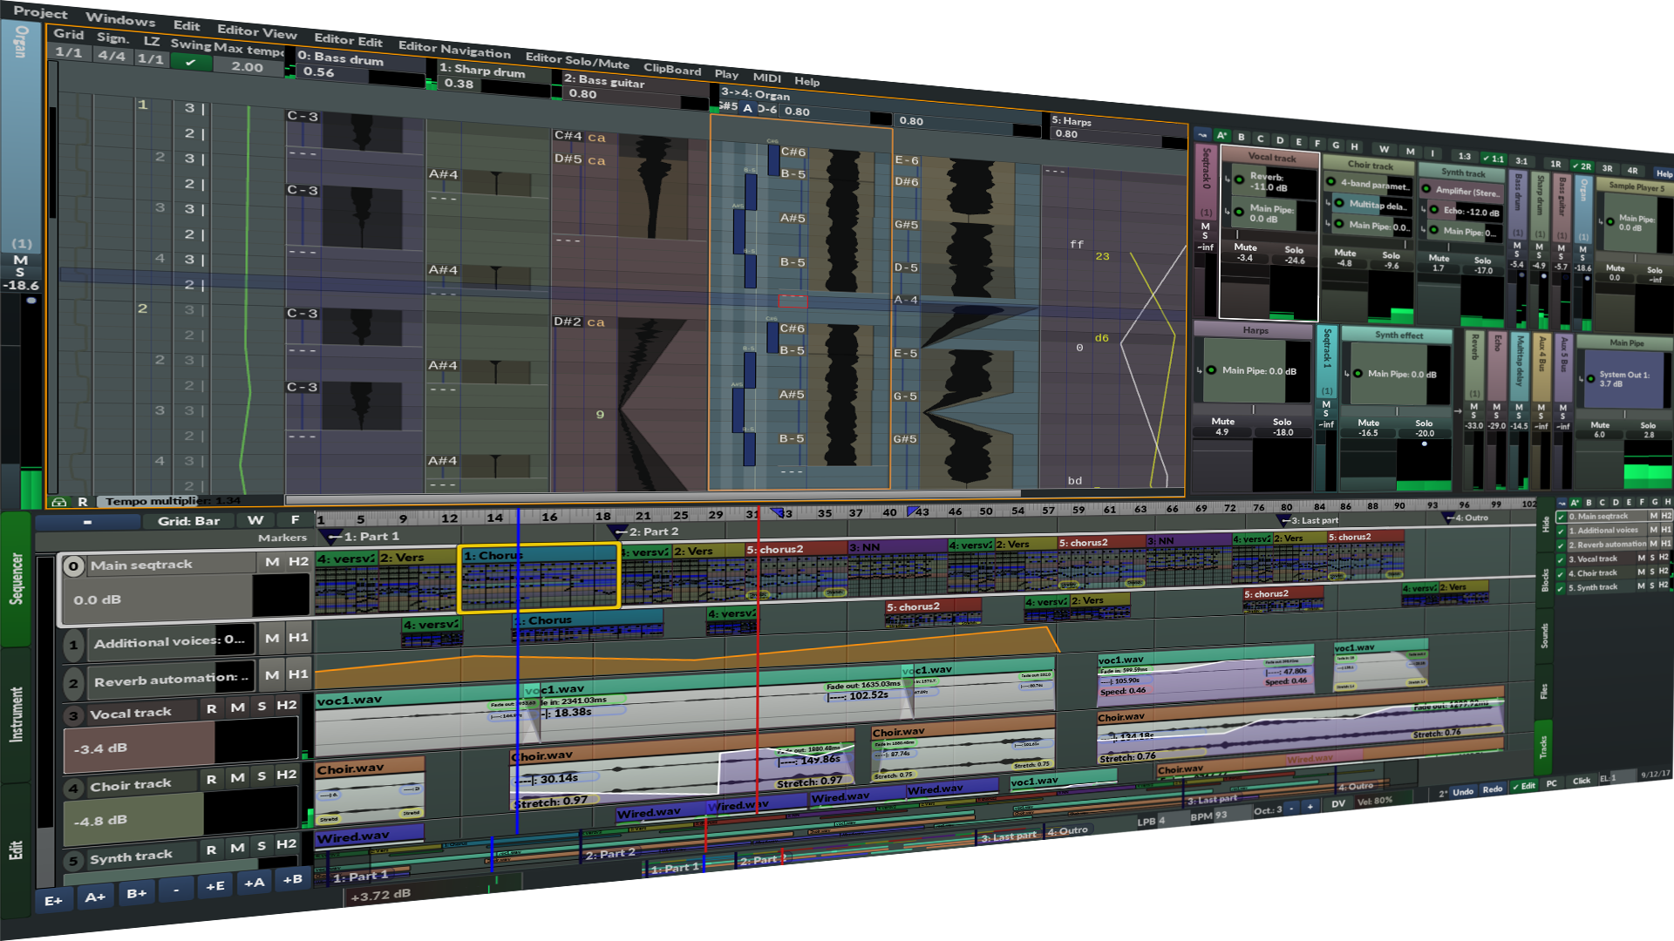Viewport: 1674px width, 941px height.
Task: Open the Grid: Bar dropdown
Action: [x=188, y=520]
